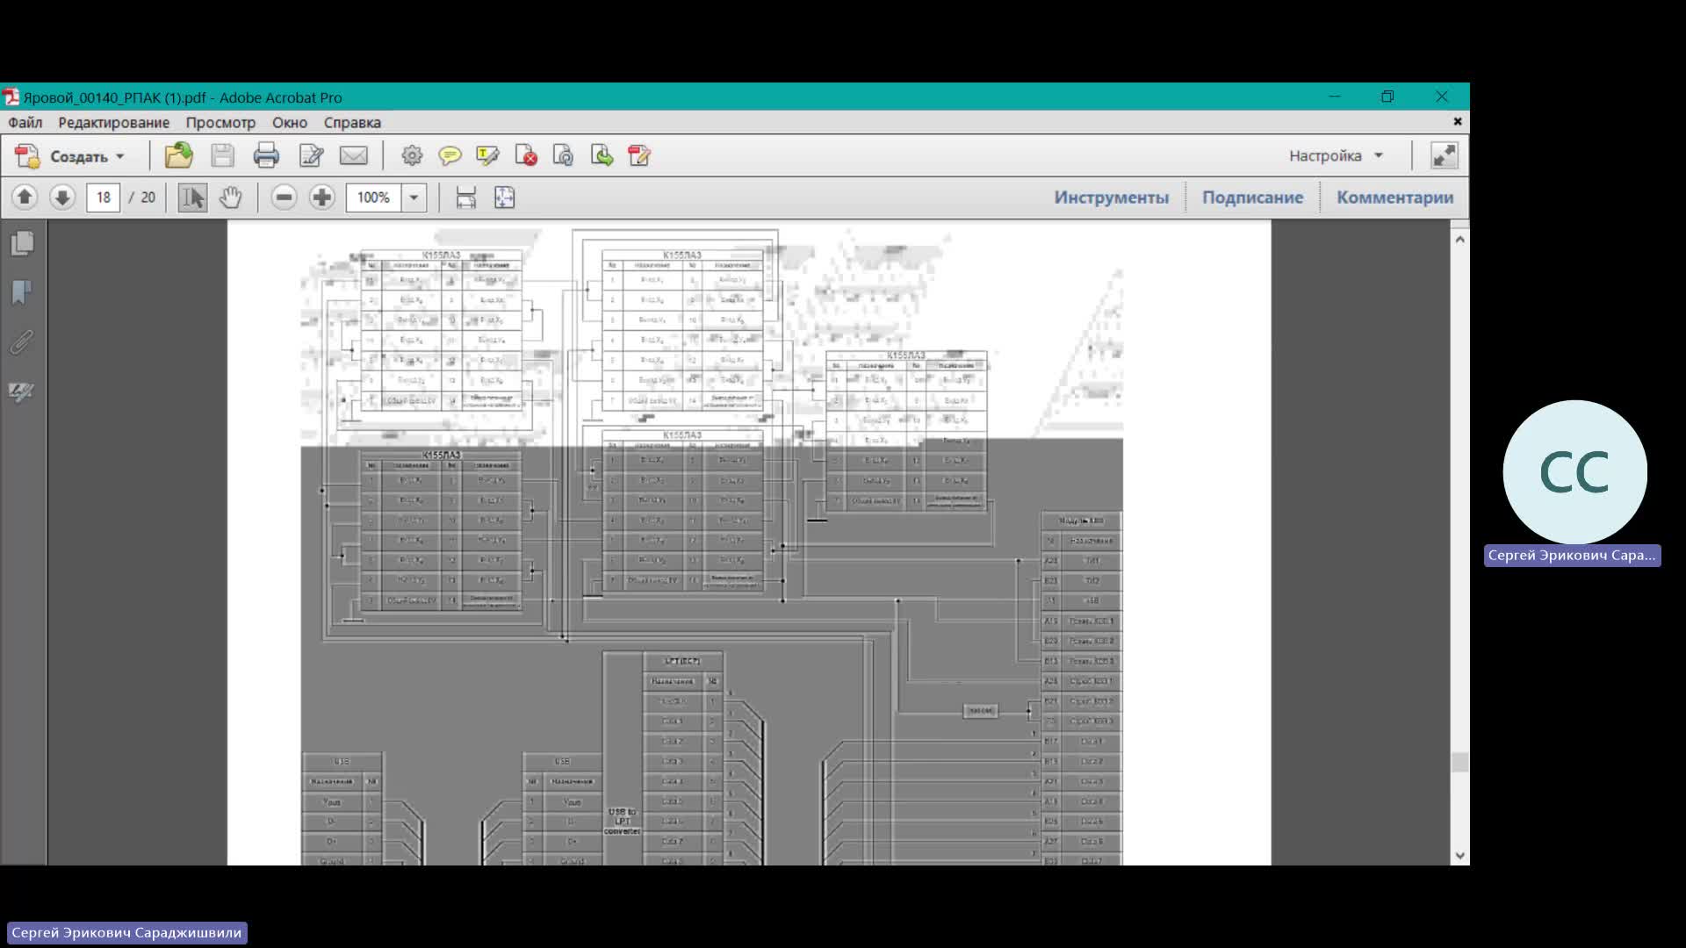This screenshot has width=1686, height=948.
Task: Open the gear Settings toolbar icon
Action: (x=411, y=155)
